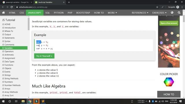185x104 pixels.
Task: Open the PYTHON menu item
Action: 59,13
